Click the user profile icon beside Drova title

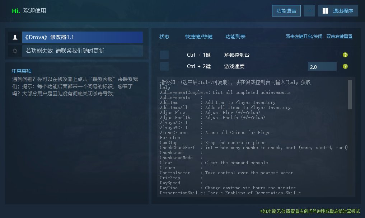point(15,37)
